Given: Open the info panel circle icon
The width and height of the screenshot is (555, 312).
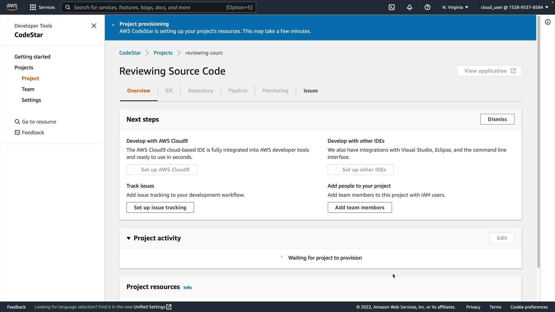Looking at the screenshot, I should (x=547, y=22).
